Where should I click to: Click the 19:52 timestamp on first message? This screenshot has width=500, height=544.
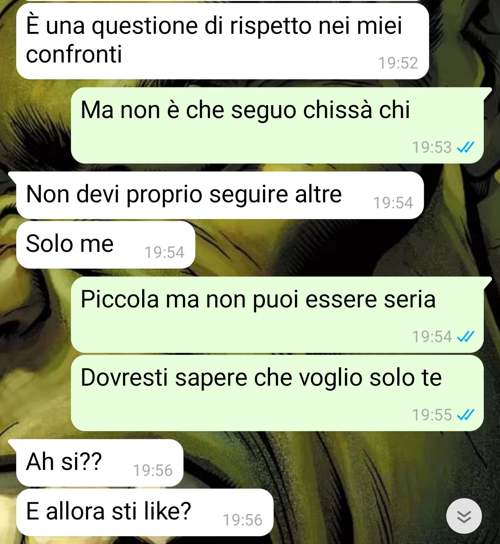(398, 63)
